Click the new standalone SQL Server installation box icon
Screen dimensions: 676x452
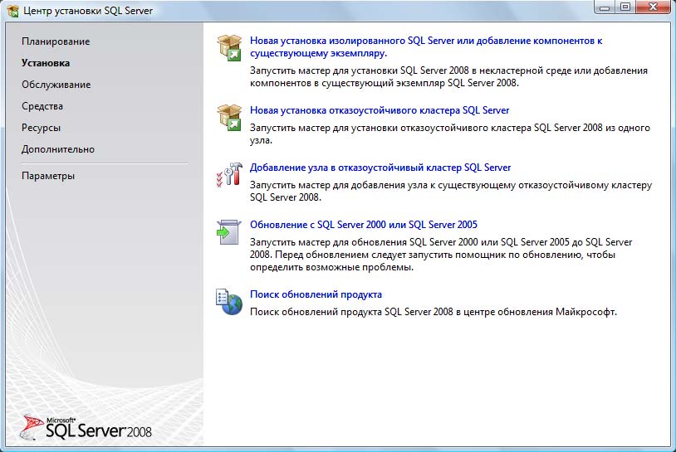tap(228, 47)
